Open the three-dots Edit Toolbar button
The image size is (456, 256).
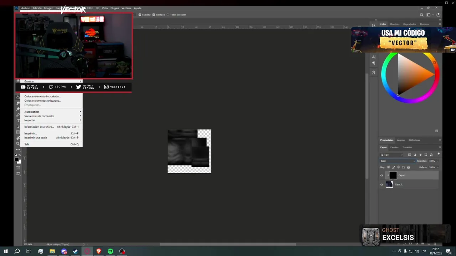(x=18, y=149)
